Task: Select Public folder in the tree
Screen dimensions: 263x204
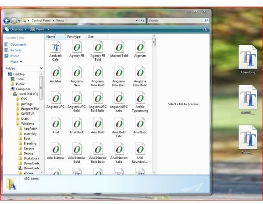Action: 20,84
